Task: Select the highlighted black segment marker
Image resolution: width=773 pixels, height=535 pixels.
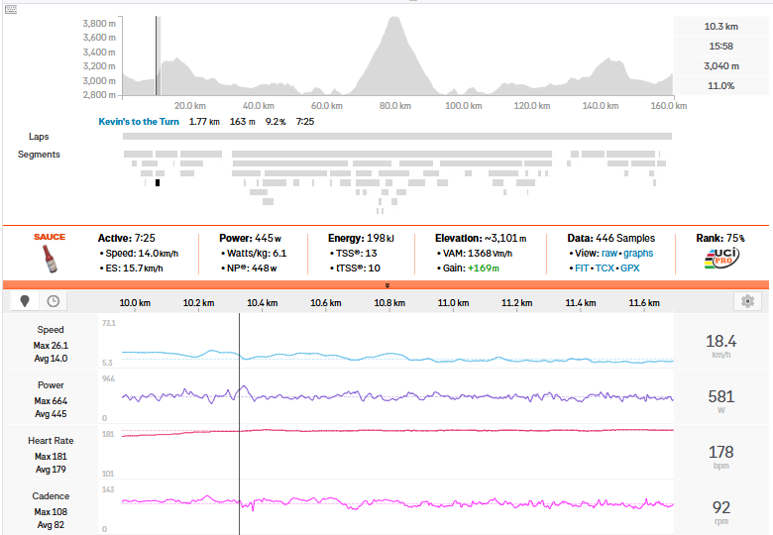Action: [x=158, y=182]
